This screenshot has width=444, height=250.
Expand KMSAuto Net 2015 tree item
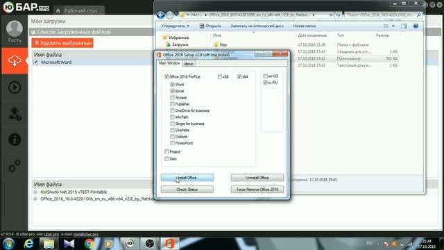(35, 192)
